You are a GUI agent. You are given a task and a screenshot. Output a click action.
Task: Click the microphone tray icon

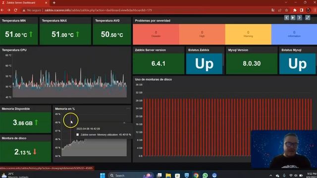[x=284, y=176]
